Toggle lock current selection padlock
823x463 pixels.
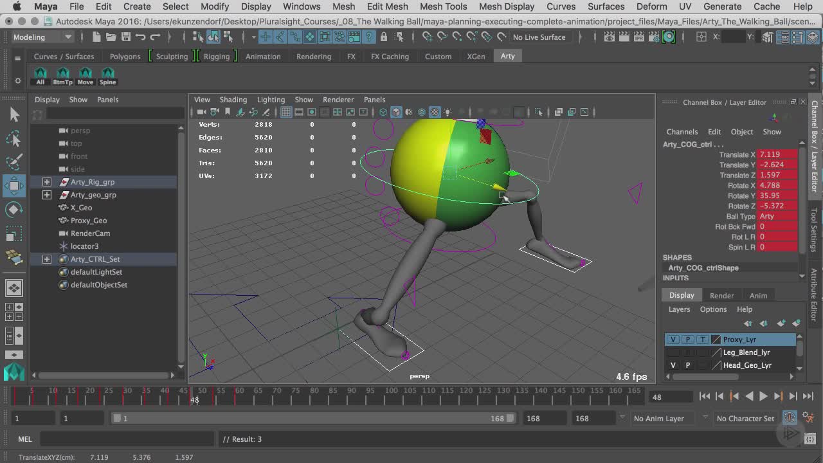tap(384, 37)
